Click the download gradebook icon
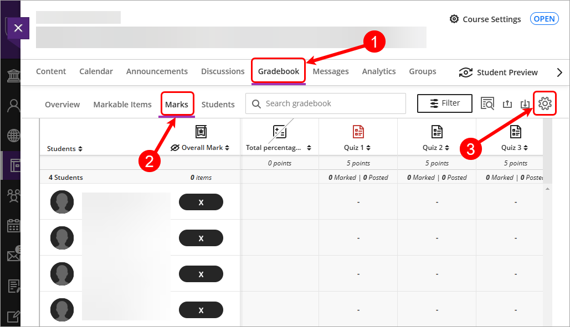 pos(525,103)
